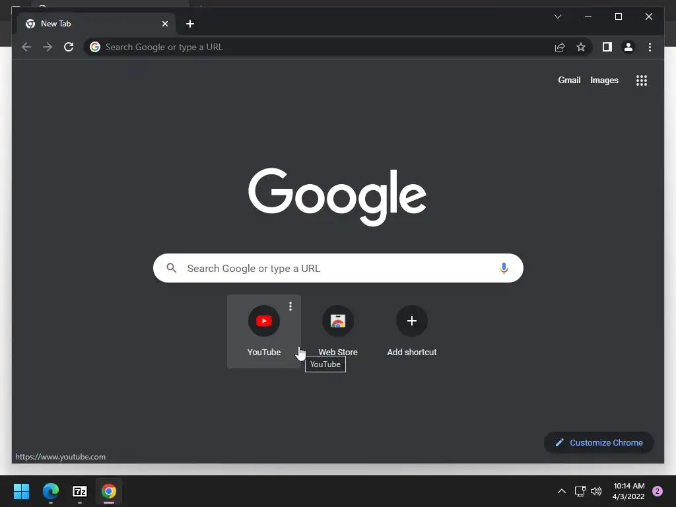Open a new tab with plus button
Screen dimensions: 676x507
pos(190,24)
